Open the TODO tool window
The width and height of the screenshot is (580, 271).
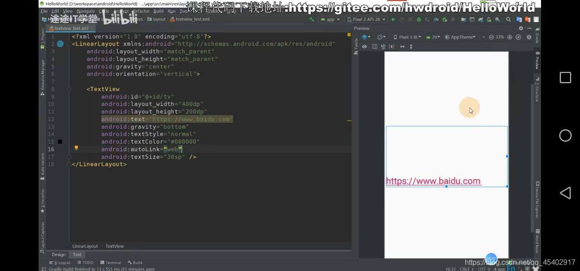click(x=85, y=262)
